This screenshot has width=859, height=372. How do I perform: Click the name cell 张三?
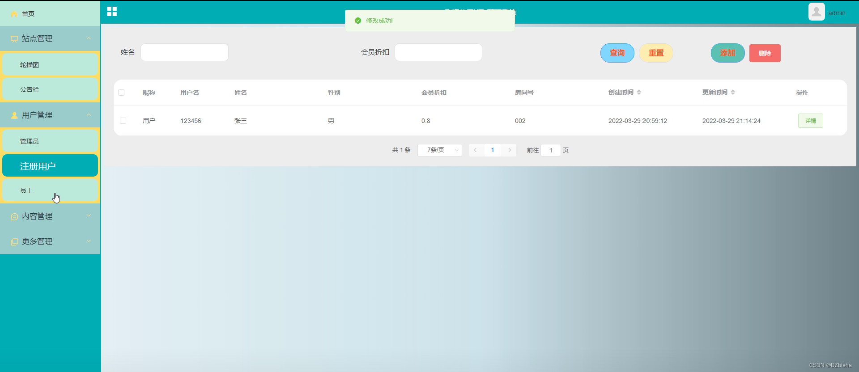coord(241,121)
